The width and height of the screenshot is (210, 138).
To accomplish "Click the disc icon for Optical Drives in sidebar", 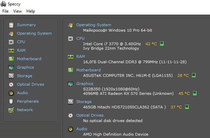I will tap(11, 85).
